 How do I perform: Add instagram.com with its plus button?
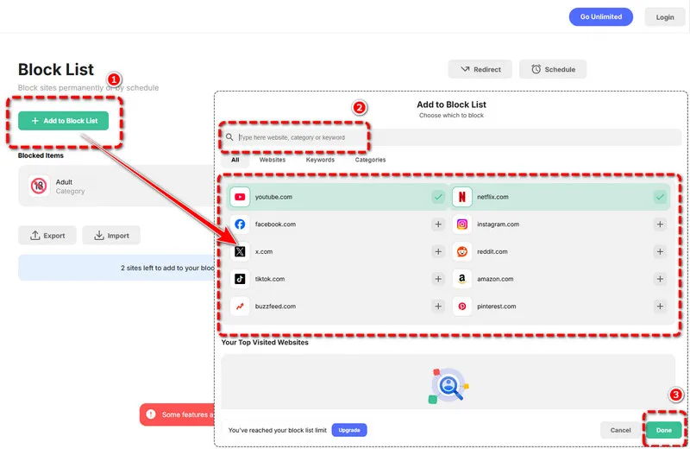click(660, 224)
